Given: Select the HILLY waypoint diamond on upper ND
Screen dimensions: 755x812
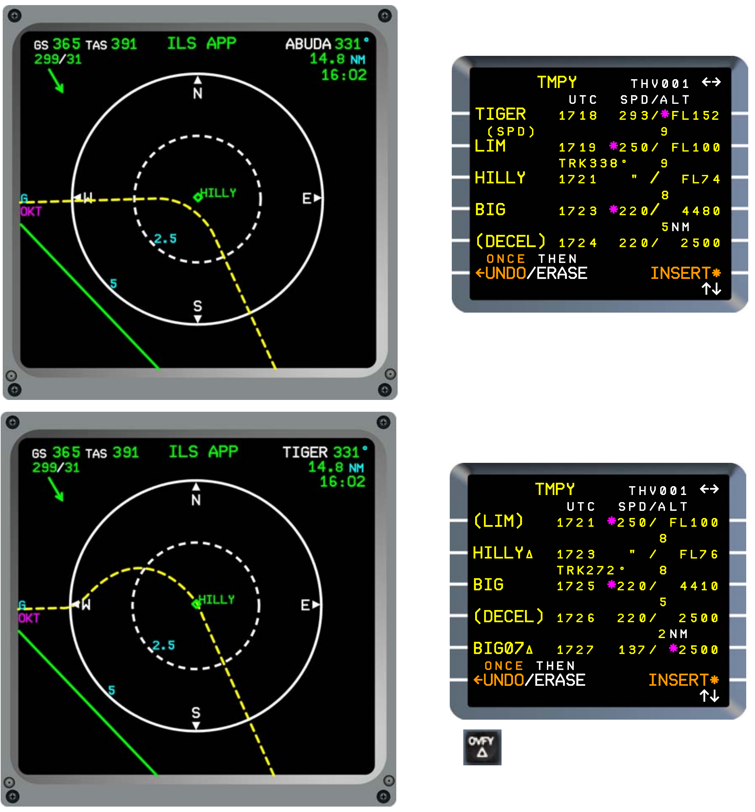Looking at the screenshot, I should coord(198,197).
